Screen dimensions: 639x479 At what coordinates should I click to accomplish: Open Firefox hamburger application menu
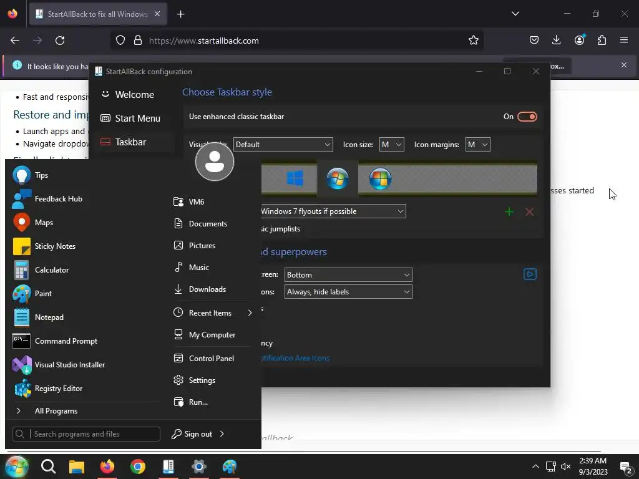pyautogui.click(x=623, y=40)
